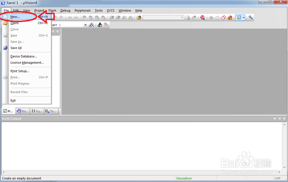The width and height of the screenshot is (288, 182).
Task: Click the Build Output scroll-down arrow
Action: click(x=284, y=167)
